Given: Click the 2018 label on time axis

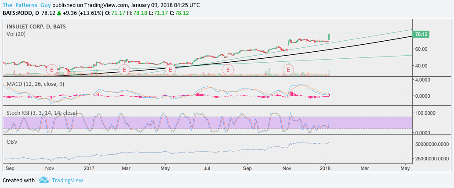Looking at the screenshot, I should [326, 167].
